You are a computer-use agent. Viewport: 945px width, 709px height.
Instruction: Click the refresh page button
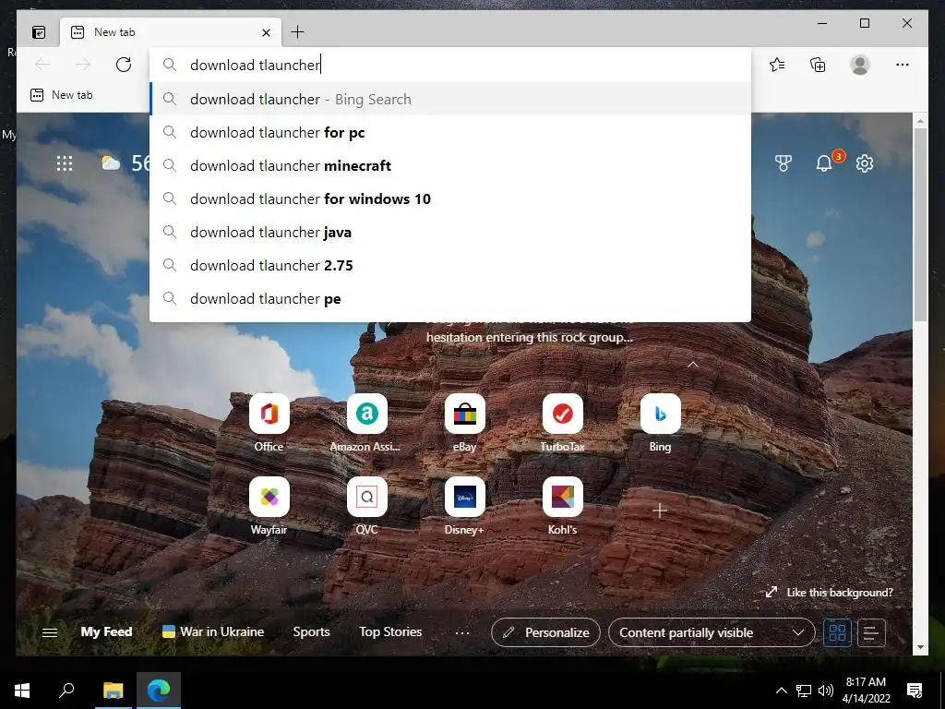(124, 65)
